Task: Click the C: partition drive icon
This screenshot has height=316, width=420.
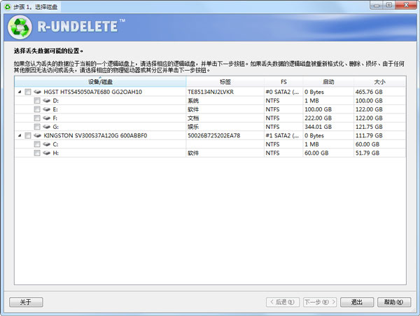Action: click(47, 144)
